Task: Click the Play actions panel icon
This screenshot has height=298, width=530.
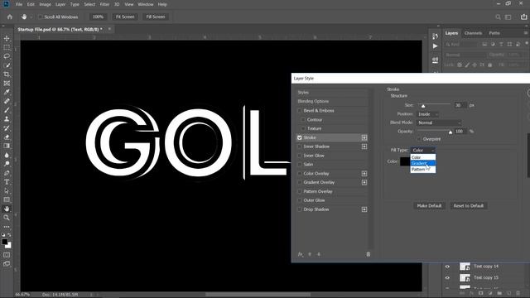Action: (436, 46)
